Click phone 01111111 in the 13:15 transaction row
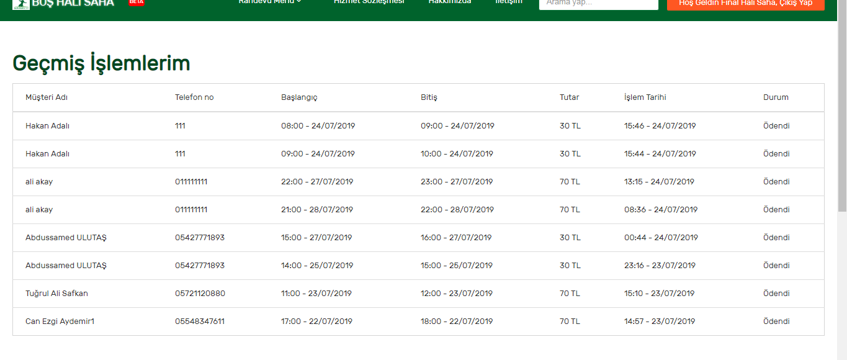 [191, 182]
